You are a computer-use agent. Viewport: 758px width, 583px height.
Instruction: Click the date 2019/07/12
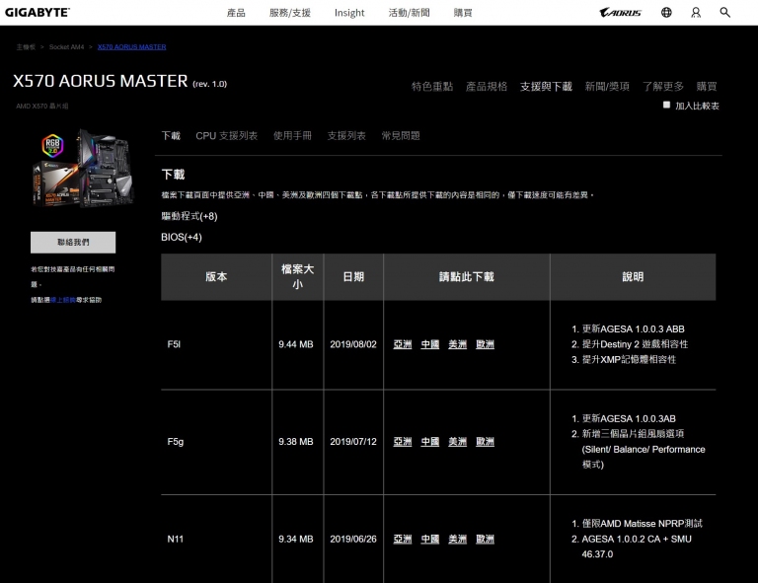point(353,442)
